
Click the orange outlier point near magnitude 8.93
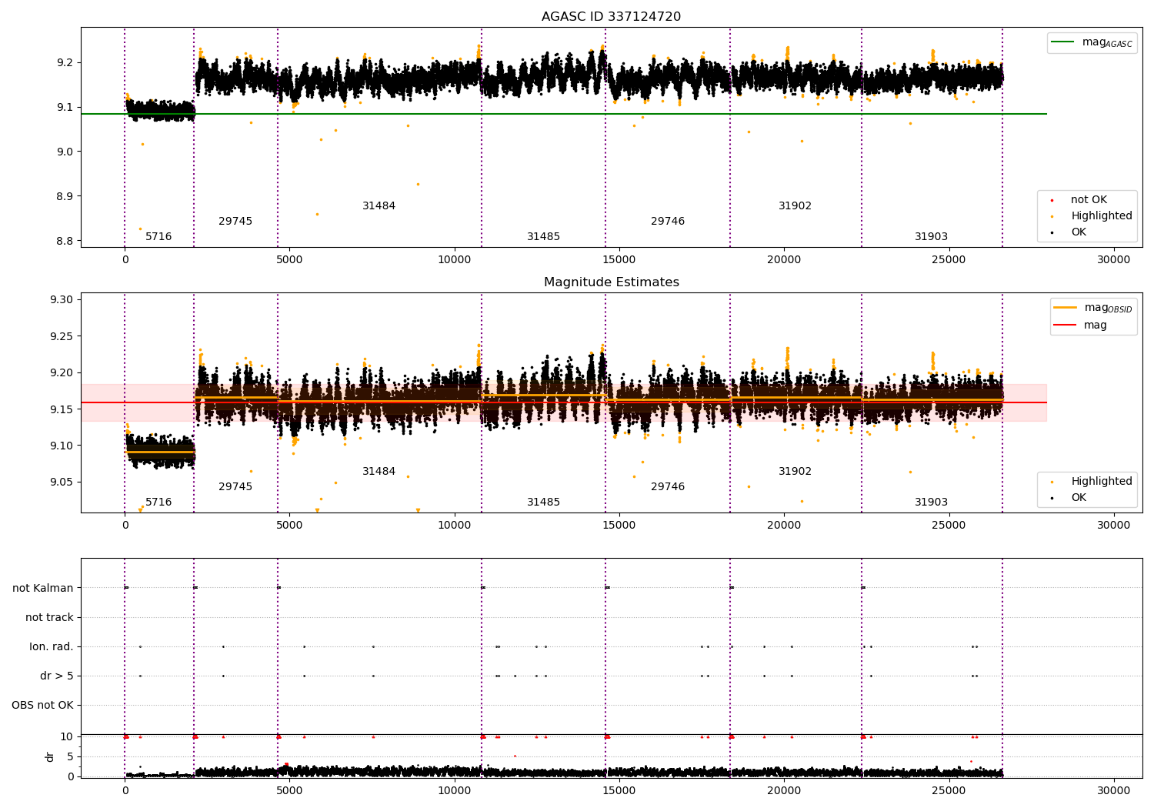tap(418, 184)
